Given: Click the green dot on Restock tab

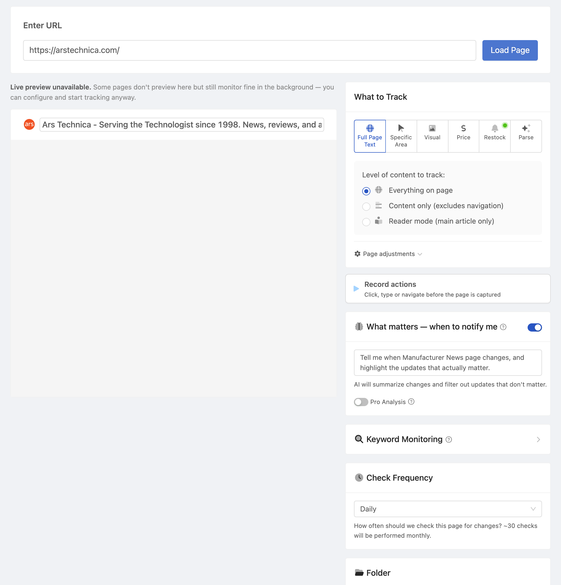Looking at the screenshot, I should pos(505,125).
